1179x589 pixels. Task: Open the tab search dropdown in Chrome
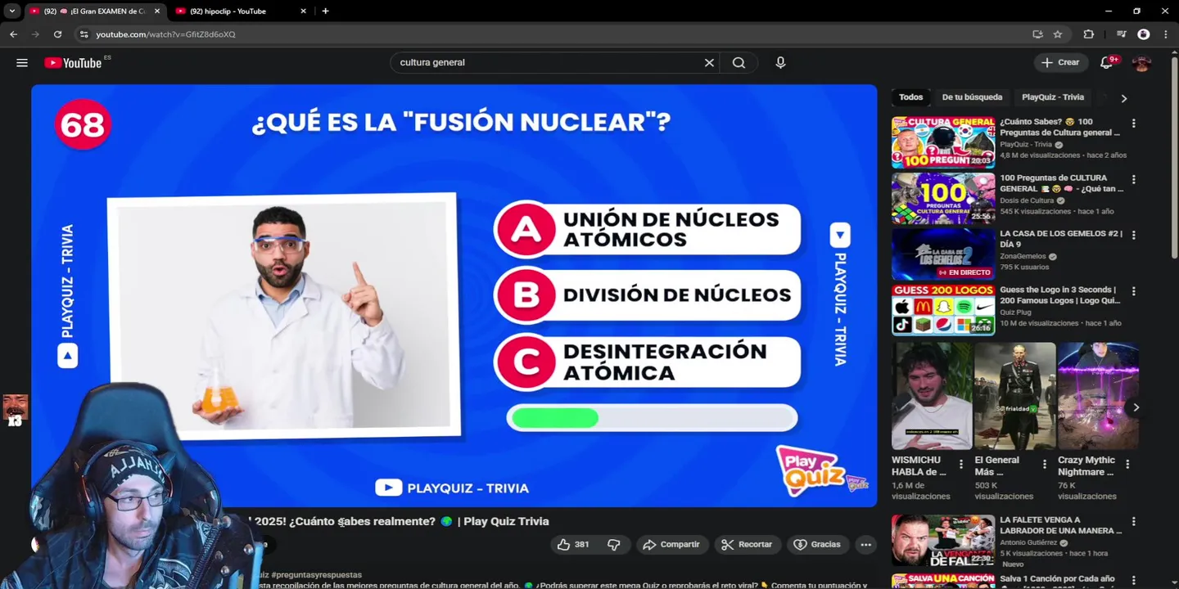click(12, 11)
